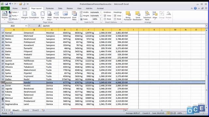The height and width of the screenshot is (117, 209).
Task: Open Scale to Fit dialog launcher
Action: coord(101,22)
